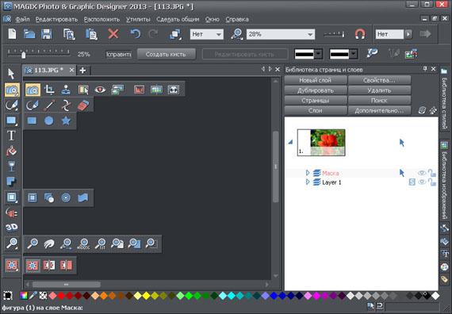Open the Расположить menu

[102, 19]
